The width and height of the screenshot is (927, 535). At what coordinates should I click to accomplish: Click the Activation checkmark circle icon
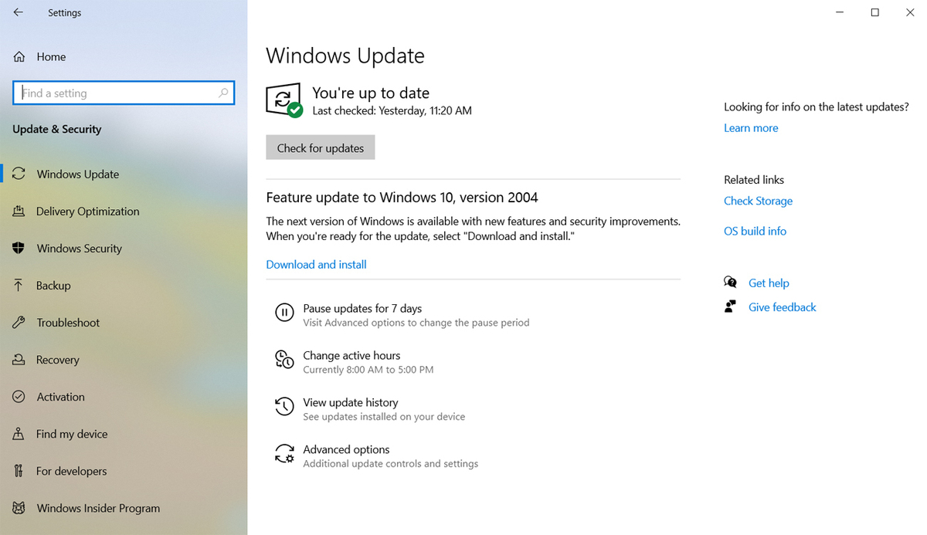(19, 396)
